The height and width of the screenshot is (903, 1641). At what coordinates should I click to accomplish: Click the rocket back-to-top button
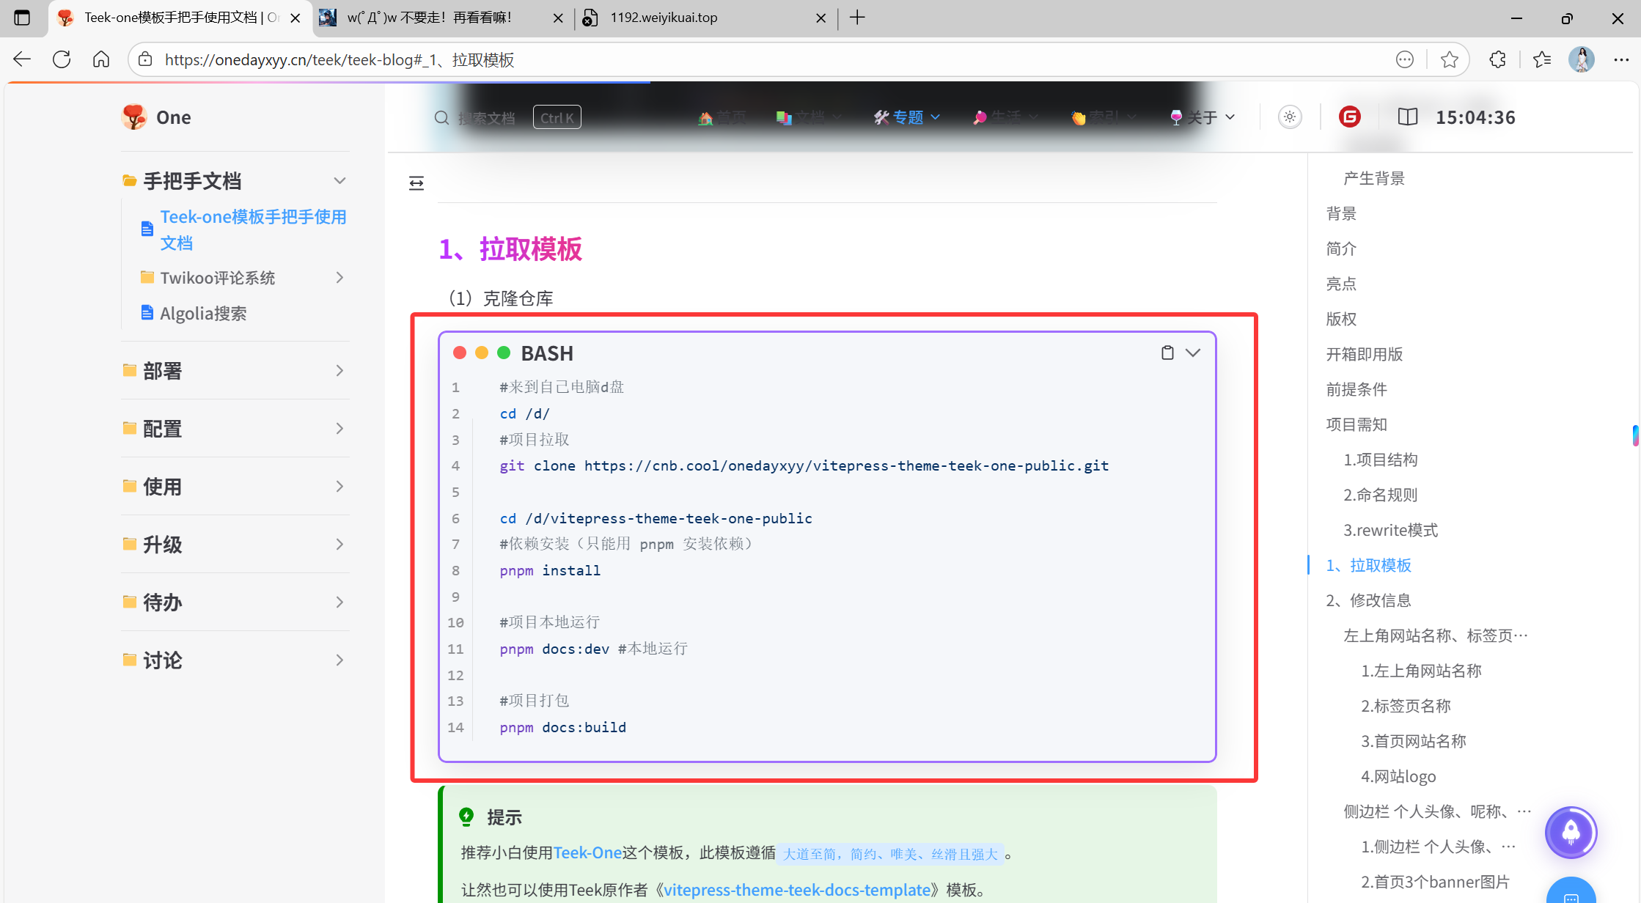click(x=1571, y=832)
